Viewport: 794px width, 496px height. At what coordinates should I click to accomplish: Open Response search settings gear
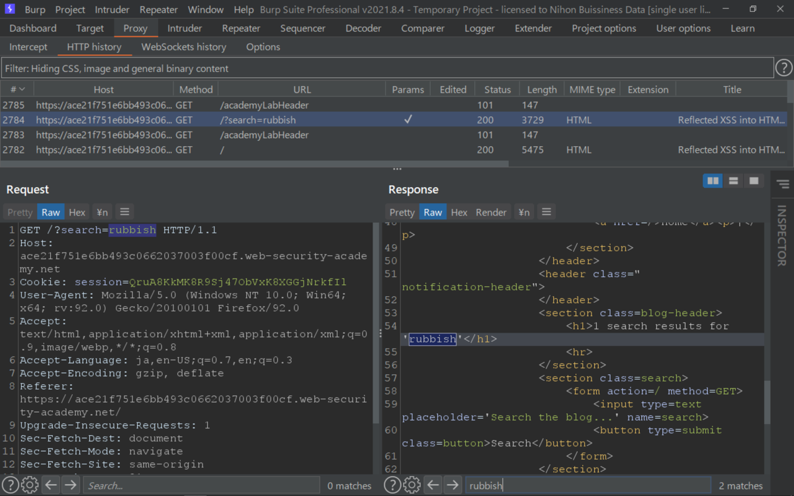click(412, 485)
